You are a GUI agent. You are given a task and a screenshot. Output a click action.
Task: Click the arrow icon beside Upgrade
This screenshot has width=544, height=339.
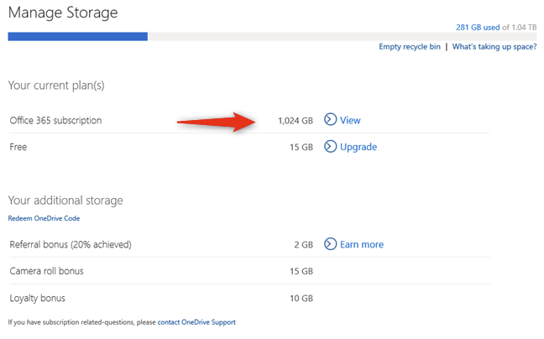(330, 146)
